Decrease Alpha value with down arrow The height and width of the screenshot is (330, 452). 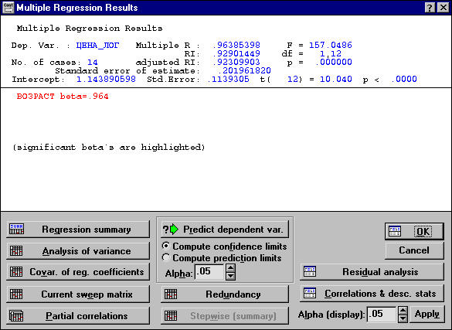click(x=230, y=276)
